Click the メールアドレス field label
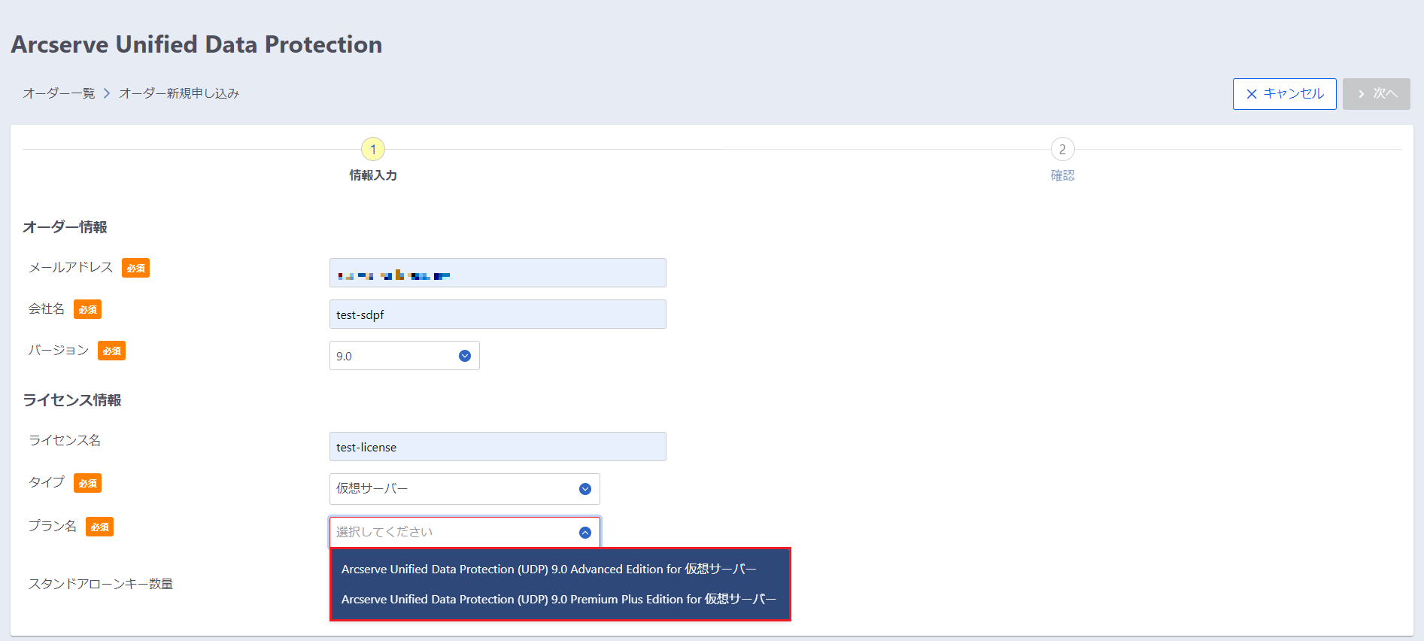 point(71,268)
